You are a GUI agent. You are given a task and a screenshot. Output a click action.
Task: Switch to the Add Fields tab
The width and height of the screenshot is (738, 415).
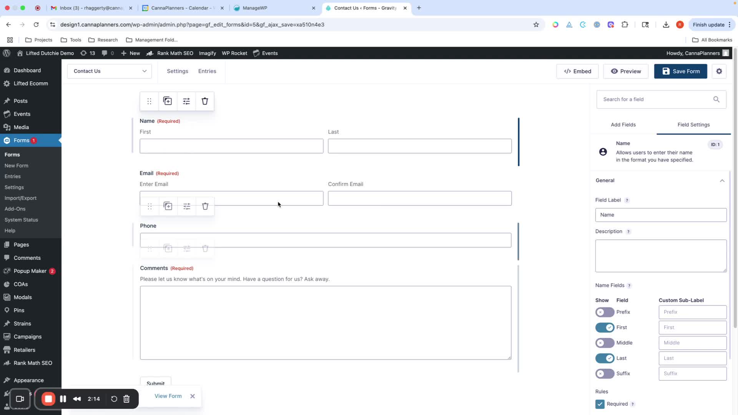click(x=623, y=124)
